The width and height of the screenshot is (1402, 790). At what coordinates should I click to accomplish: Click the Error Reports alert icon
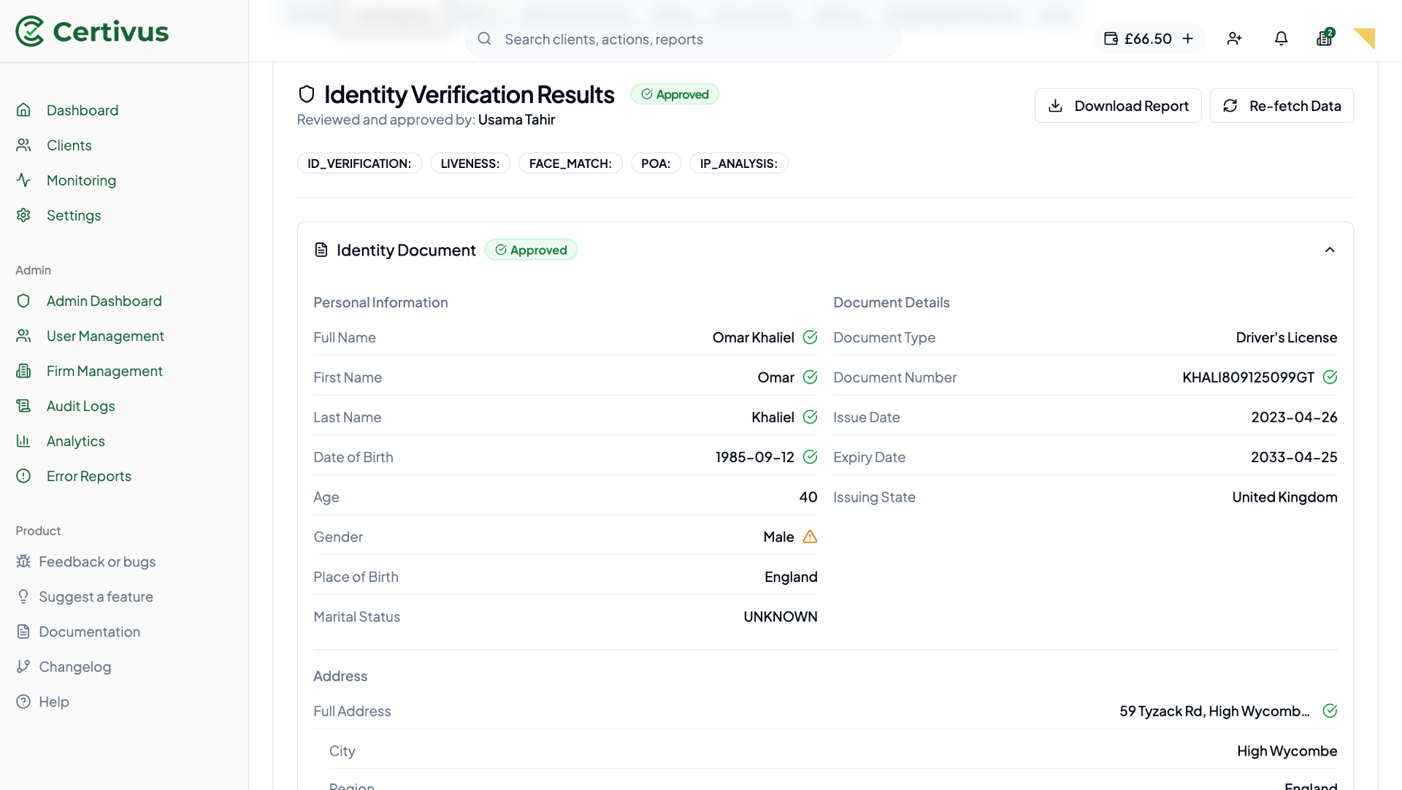[23, 476]
